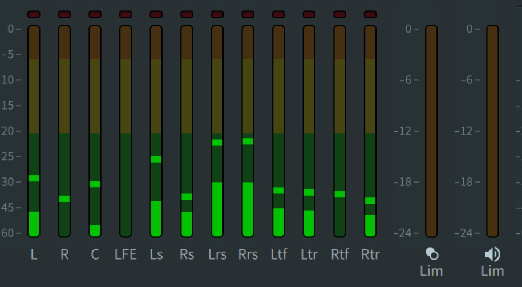Screen dimensions: 522x287
Task: Click the L channel label
Action: (x=34, y=254)
